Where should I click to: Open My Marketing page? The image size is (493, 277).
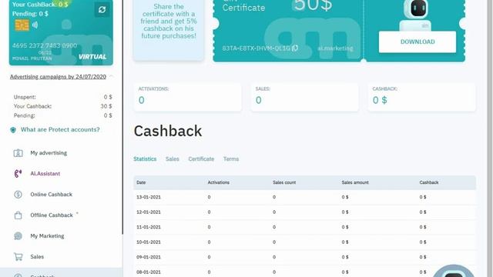pyautogui.click(x=47, y=236)
